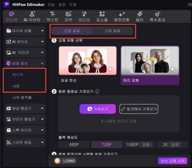Select 비디오 under 얼굴 합성
The width and height of the screenshot is (192, 168).
click(18, 75)
